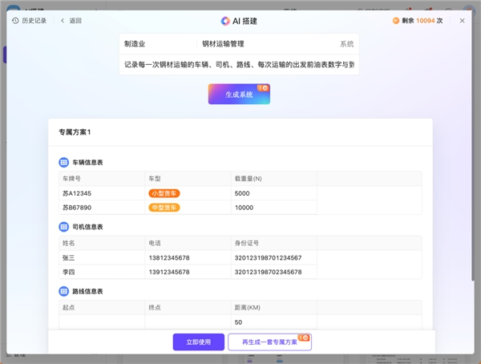Click the 专属方案1 heading

(80, 131)
